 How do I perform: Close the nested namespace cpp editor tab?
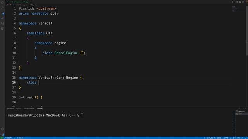pyautogui.click(x=31, y=2)
